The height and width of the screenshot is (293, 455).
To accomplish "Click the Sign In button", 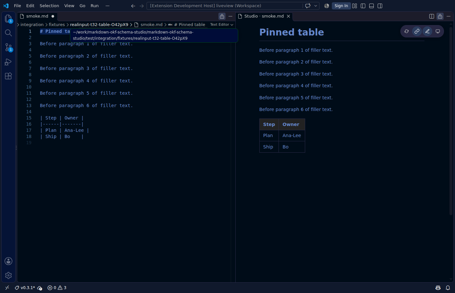I will 341,6.
